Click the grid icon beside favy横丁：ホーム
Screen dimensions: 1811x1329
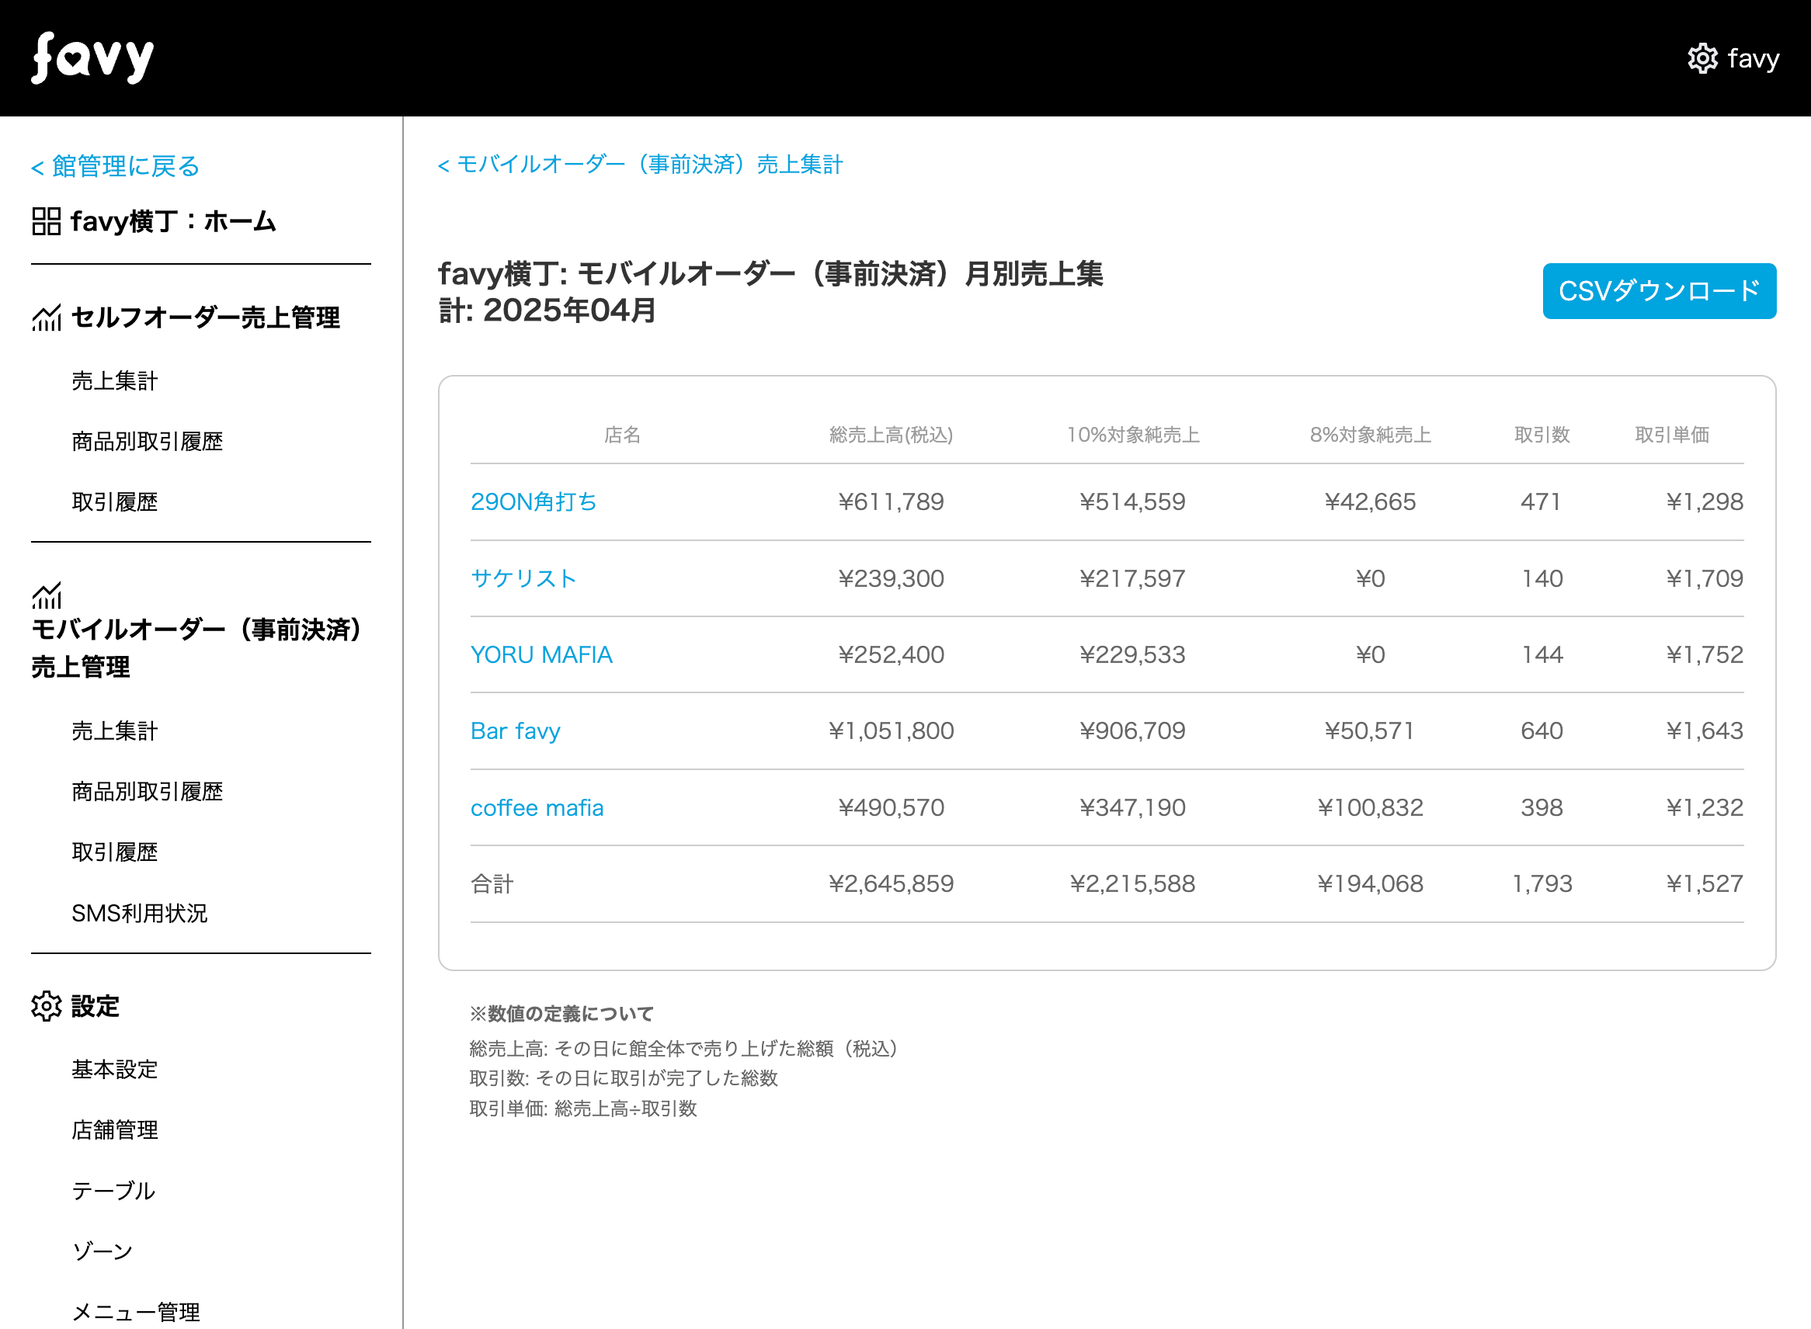pos(46,221)
